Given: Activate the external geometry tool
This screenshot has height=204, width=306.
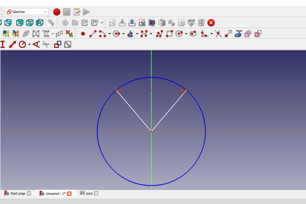Looking at the screenshot, I should coord(238,33).
